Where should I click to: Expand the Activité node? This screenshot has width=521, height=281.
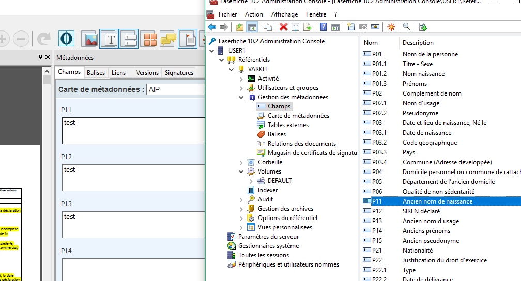point(241,79)
